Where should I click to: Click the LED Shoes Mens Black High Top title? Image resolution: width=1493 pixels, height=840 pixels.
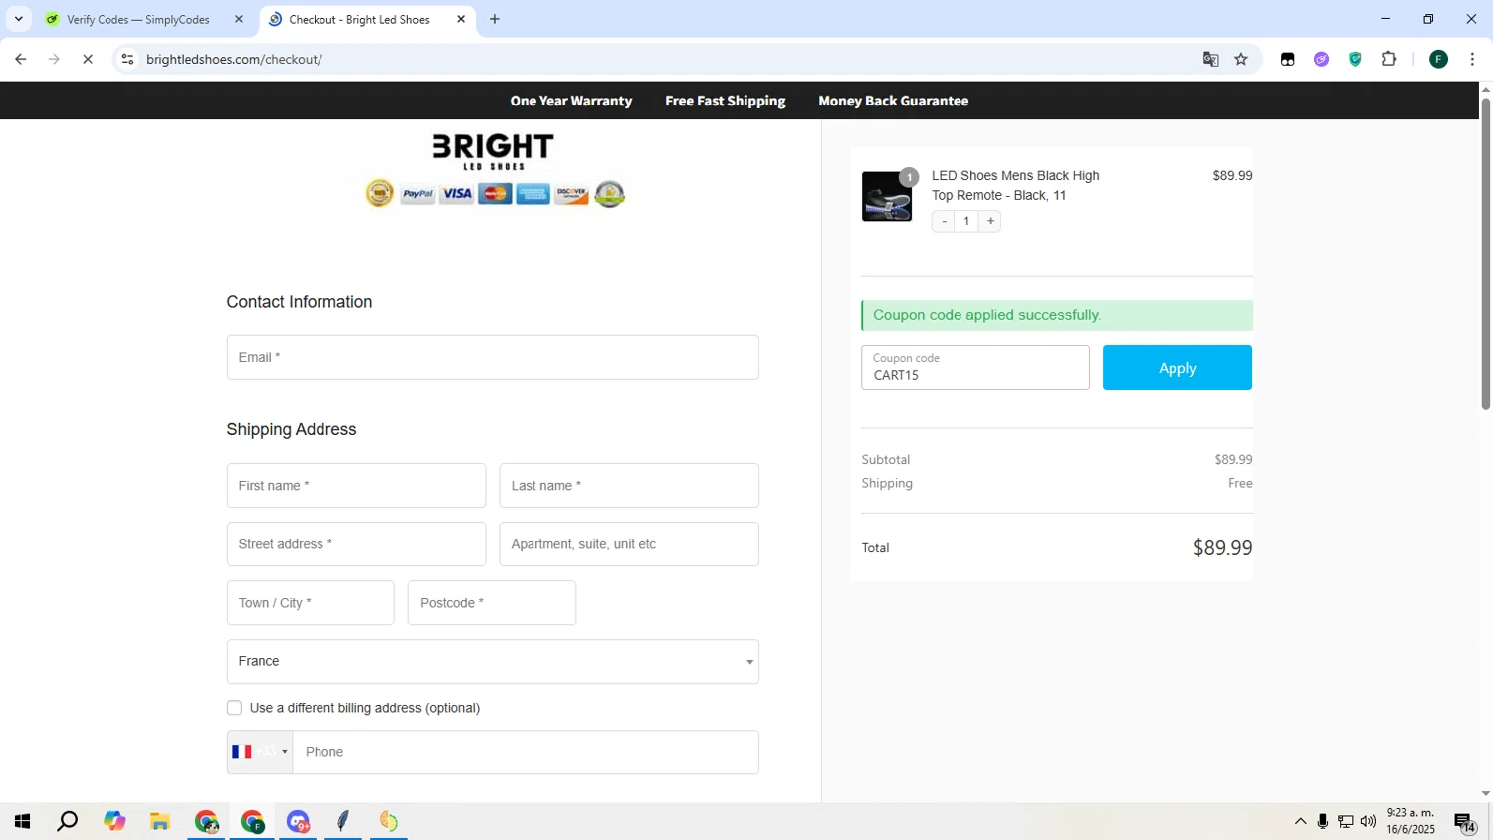(1015, 185)
